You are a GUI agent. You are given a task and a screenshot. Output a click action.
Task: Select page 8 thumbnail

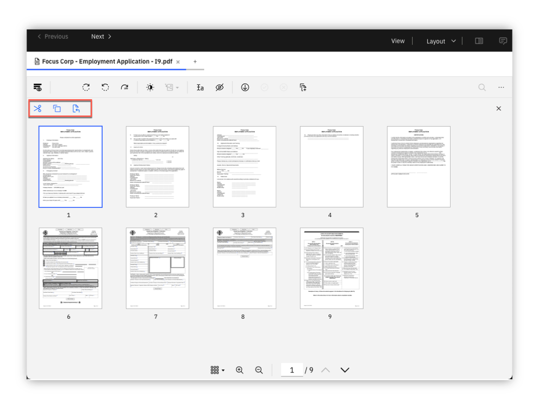[x=244, y=268]
